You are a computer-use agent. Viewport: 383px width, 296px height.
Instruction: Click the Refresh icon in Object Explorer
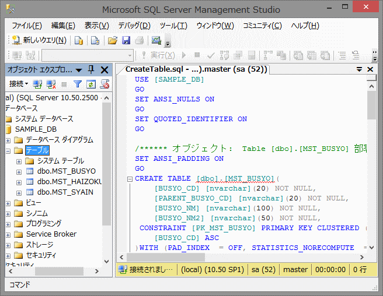(x=90, y=84)
